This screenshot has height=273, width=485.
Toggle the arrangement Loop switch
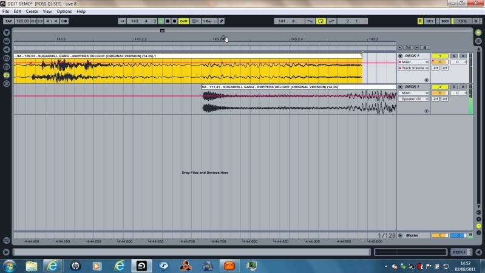pos(321,21)
